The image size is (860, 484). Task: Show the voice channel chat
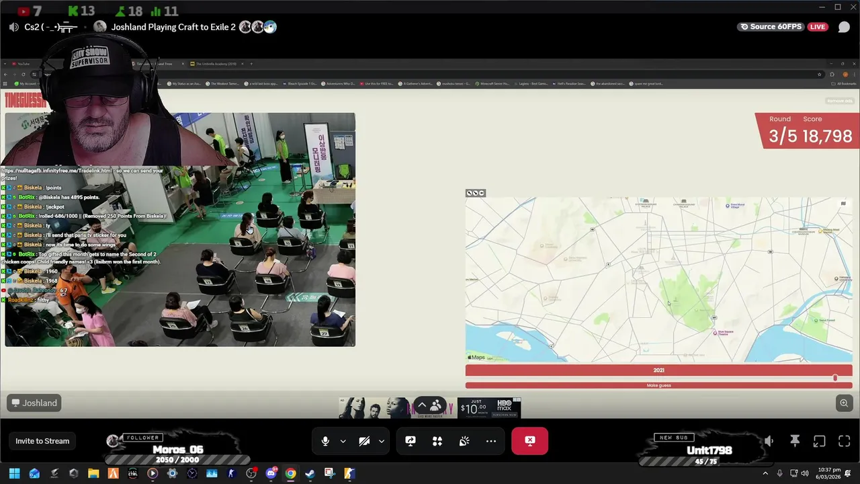[x=844, y=27]
